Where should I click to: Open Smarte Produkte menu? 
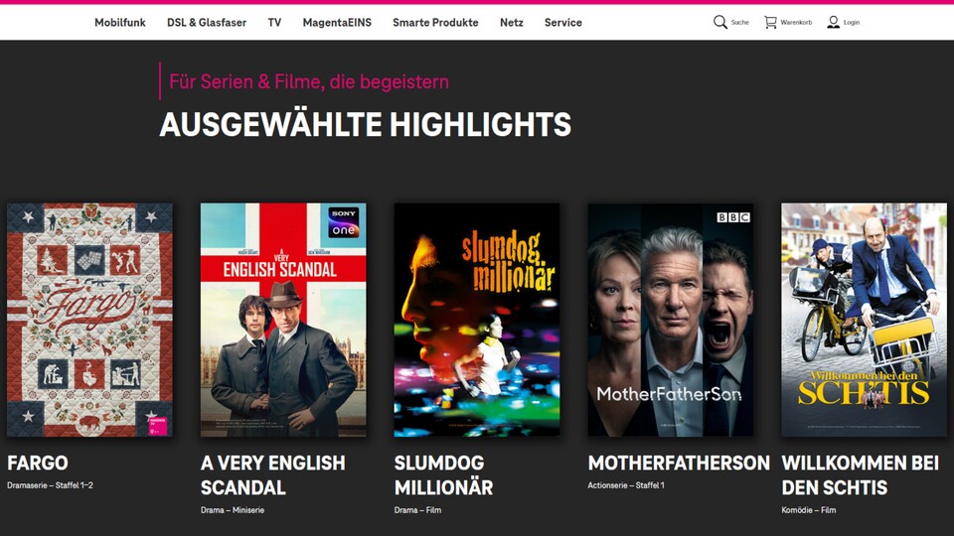[x=435, y=23]
